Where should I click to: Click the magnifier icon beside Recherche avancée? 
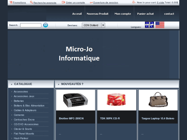coord(31,2)
